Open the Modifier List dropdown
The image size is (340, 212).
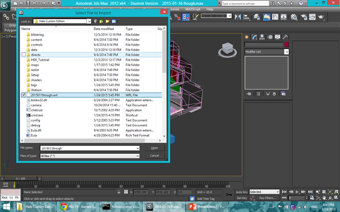286,52
